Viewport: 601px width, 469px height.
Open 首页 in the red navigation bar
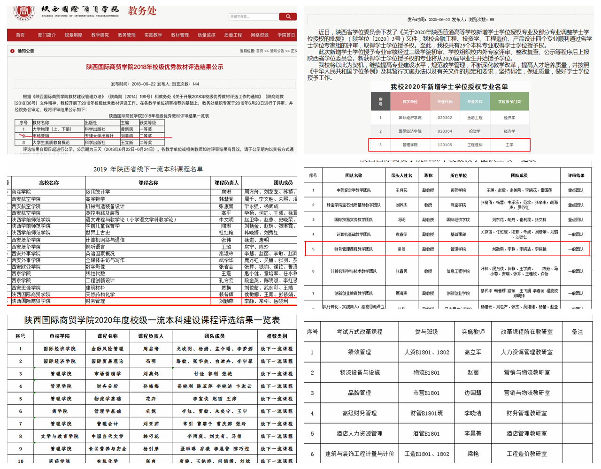[x=20, y=35]
